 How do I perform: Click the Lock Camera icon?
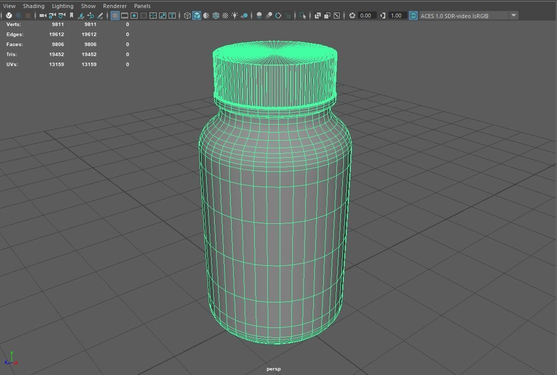pos(52,16)
